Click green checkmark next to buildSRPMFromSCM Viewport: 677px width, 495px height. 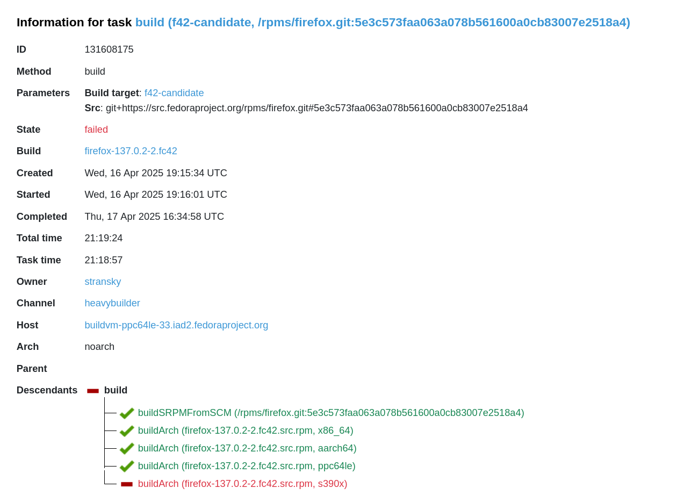127,413
